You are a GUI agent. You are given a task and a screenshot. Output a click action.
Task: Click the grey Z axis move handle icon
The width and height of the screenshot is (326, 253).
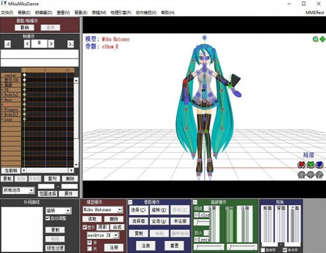pyautogui.click(x=319, y=175)
